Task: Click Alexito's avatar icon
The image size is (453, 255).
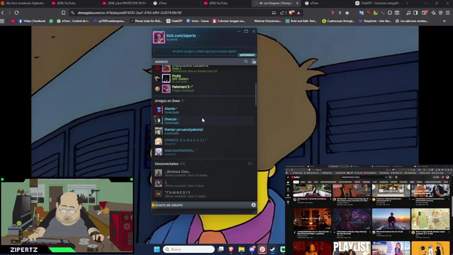Action: click(159, 110)
